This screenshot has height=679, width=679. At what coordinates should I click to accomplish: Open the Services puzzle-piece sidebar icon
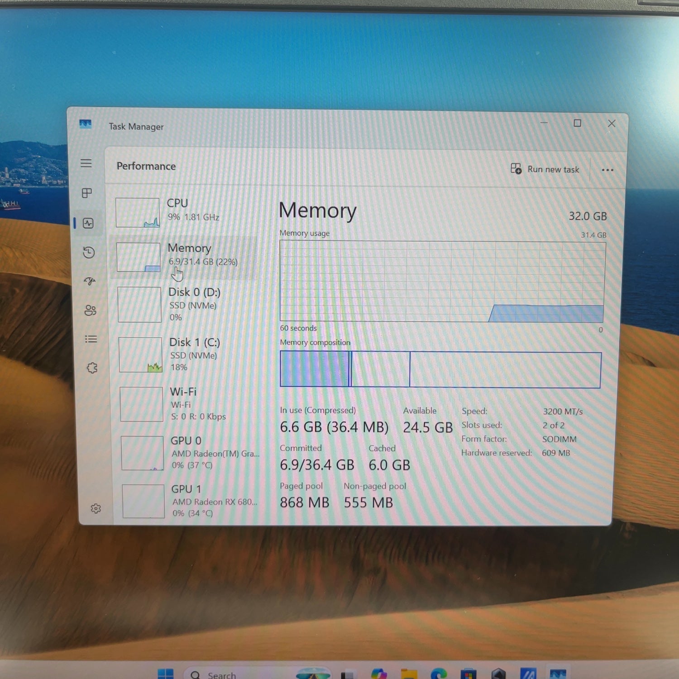(92, 368)
